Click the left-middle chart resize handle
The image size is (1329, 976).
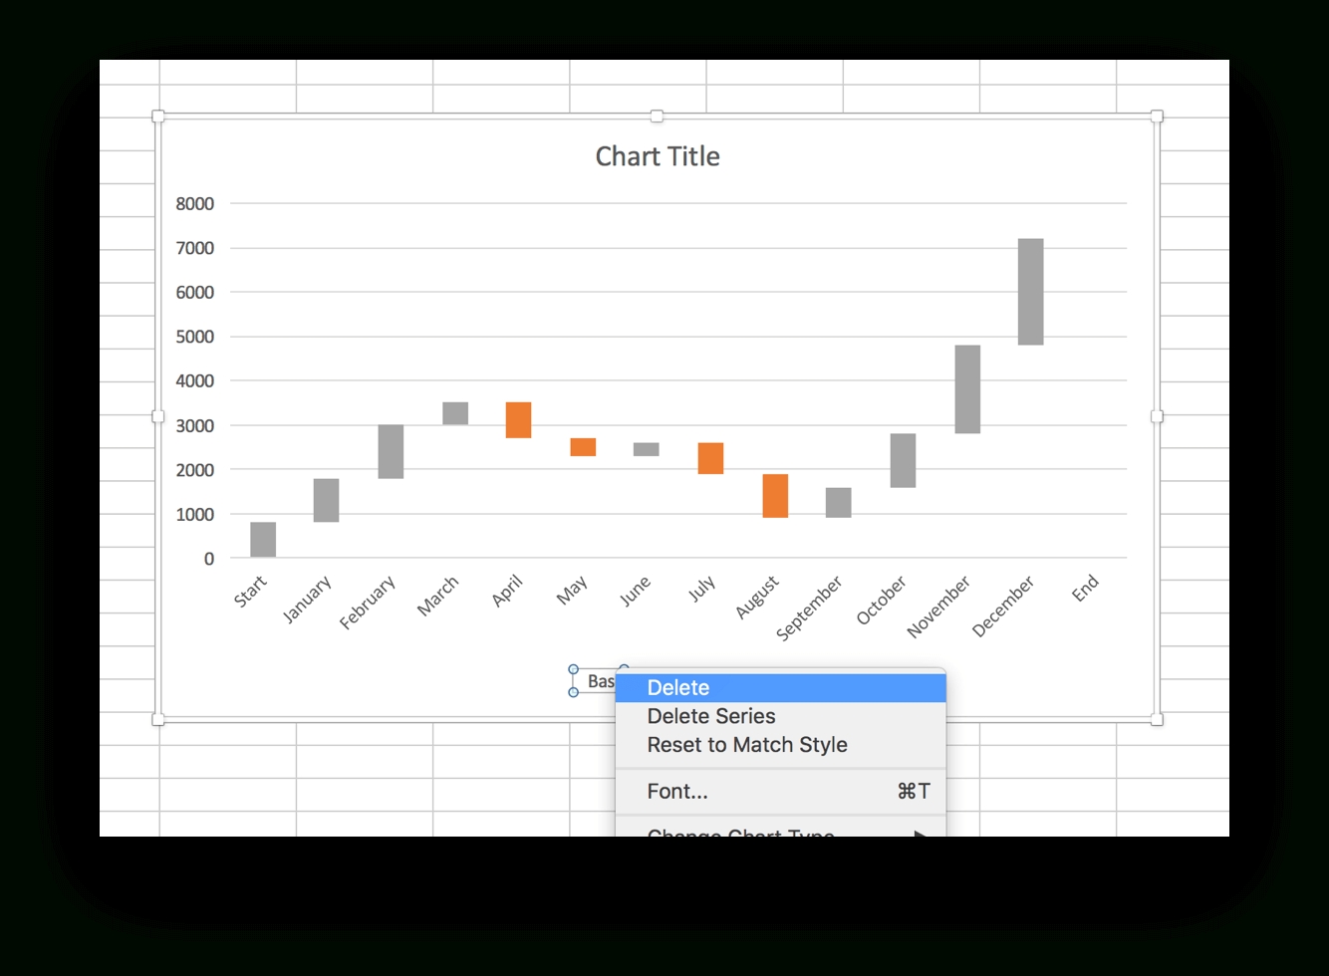point(157,416)
